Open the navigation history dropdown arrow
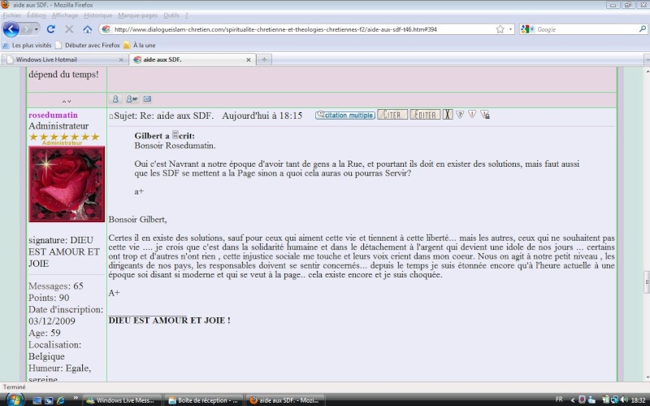 tap(37, 29)
